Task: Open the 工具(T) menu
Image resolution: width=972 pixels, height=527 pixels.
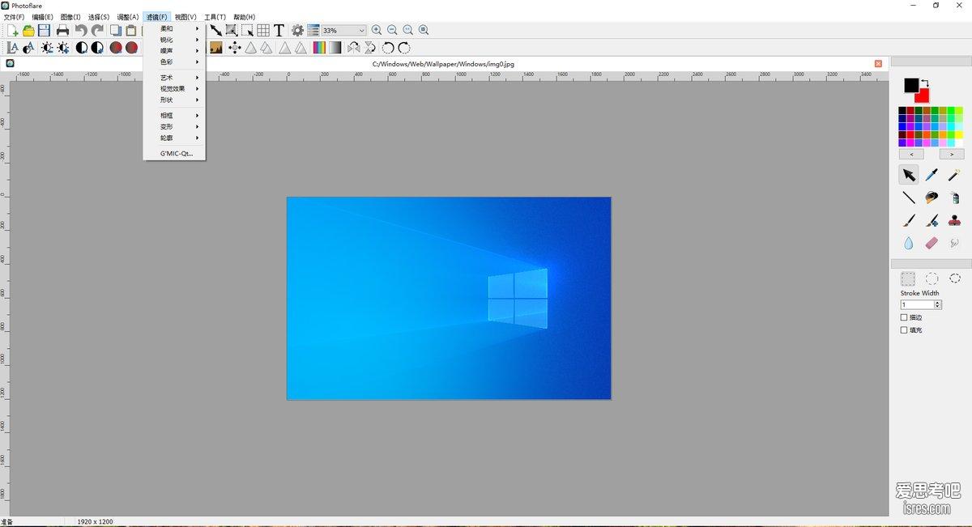Action: (x=215, y=17)
